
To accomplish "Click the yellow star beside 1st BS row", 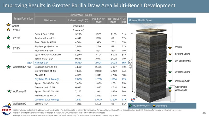I will tap(8, 29).
